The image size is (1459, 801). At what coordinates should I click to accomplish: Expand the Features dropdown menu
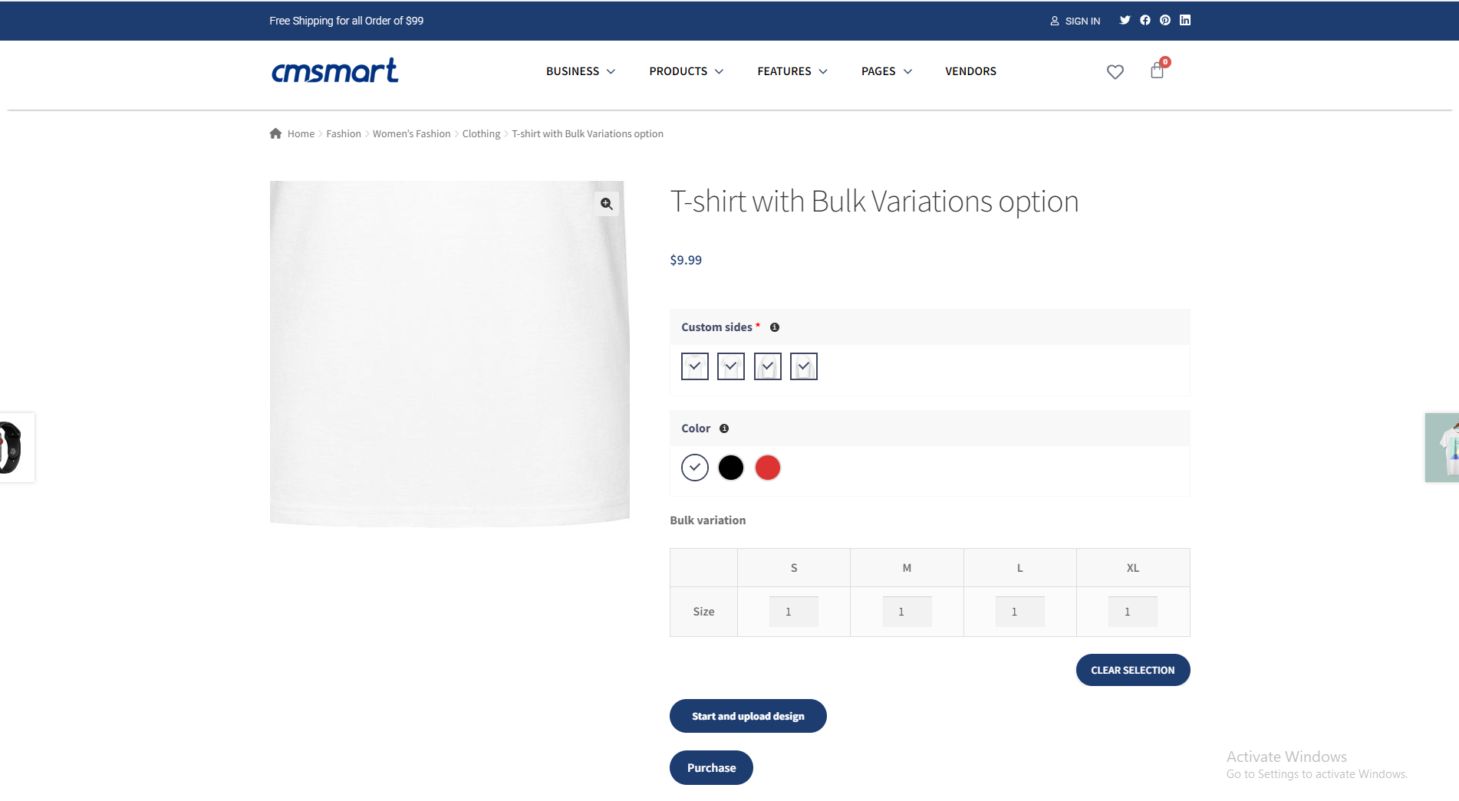coord(792,71)
